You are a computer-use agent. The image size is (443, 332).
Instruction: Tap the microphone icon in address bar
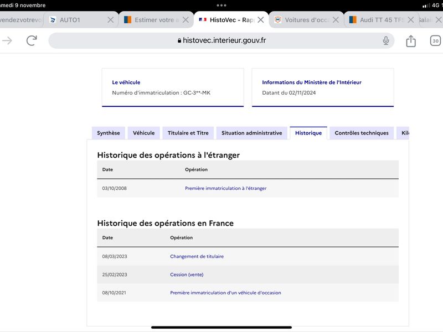pos(385,40)
